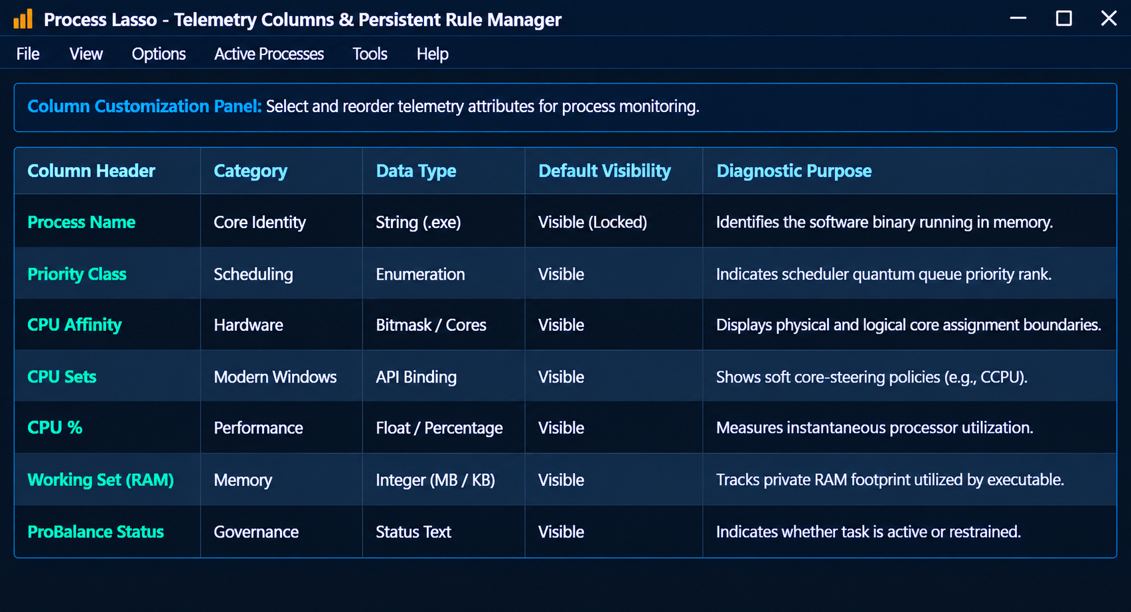Open the Options menu
This screenshot has height=612, width=1131.
pyautogui.click(x=159, y=54)
